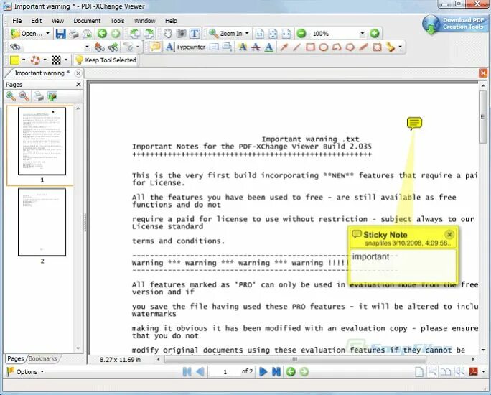Close the Sticky Note popup

point(449,234)
